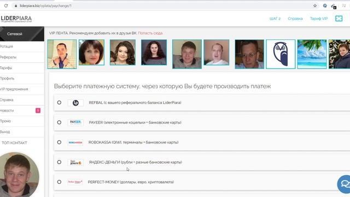Click the pink Новости notification badge

pyautogui.click(x=38, y=111)
